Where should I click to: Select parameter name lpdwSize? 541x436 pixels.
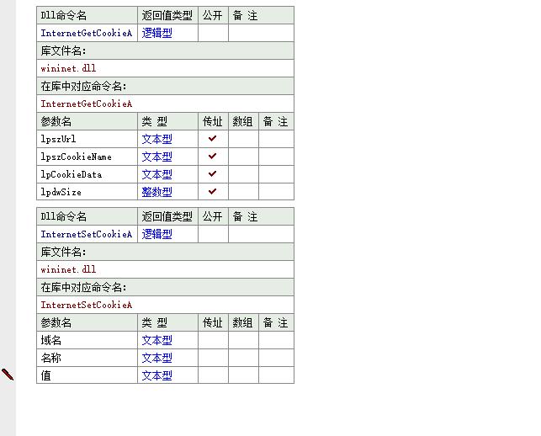61,192
